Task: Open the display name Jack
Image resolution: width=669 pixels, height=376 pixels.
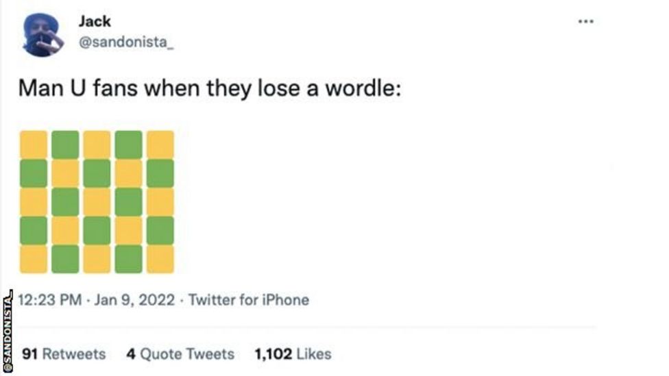Action: [94, 21]
